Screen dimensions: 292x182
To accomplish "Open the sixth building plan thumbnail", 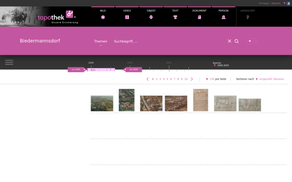I will coord(225,103).
